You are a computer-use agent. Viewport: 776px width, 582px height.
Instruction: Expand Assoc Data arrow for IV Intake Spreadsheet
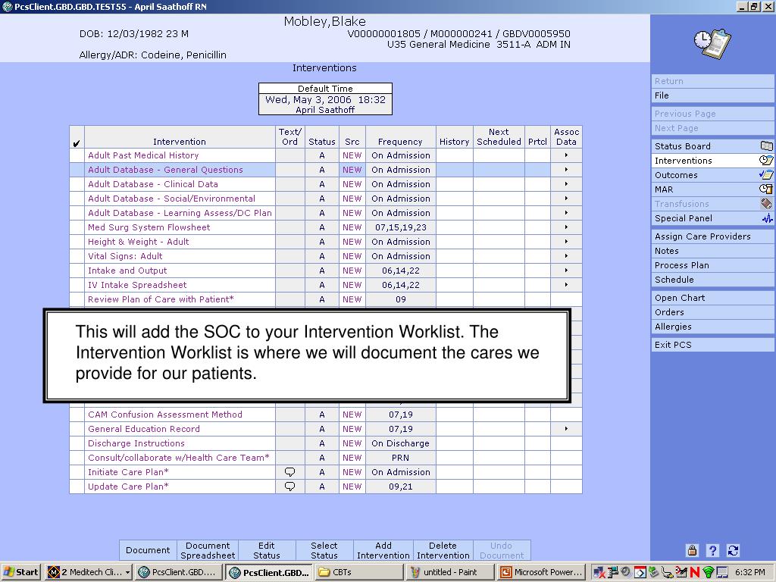point(566,285)
